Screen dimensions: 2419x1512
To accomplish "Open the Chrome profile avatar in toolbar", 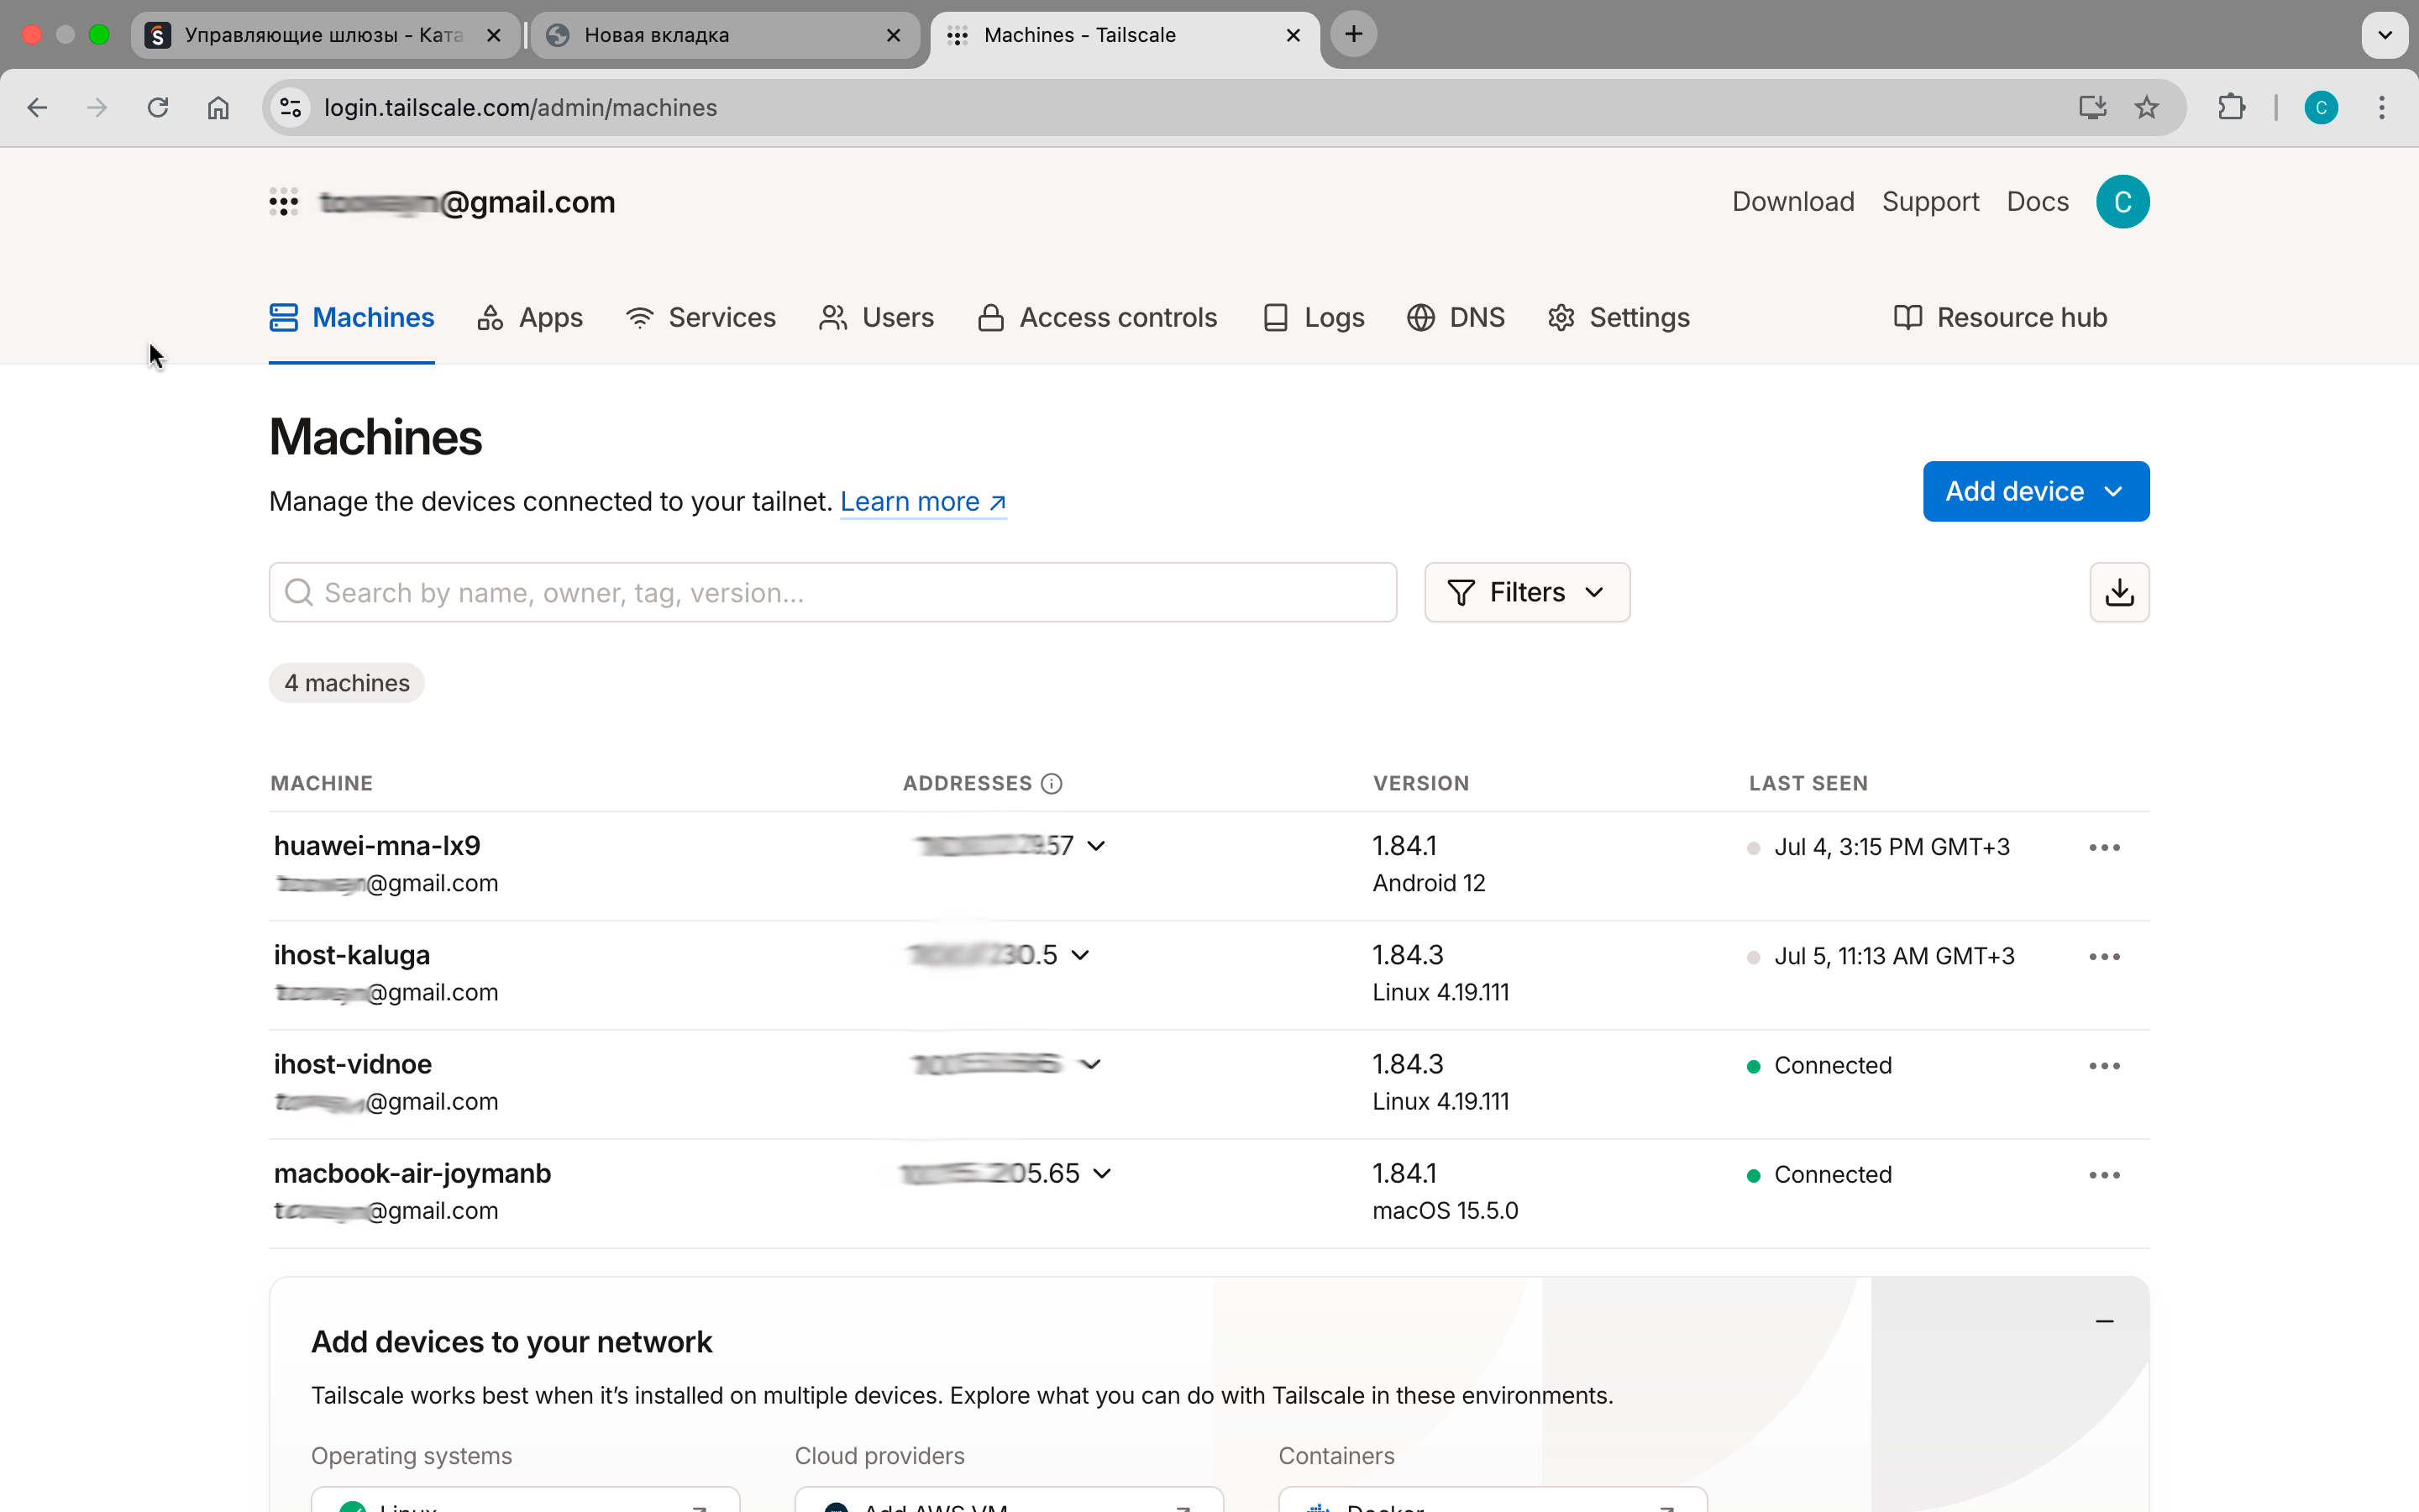I will (x=2320, y=107).
